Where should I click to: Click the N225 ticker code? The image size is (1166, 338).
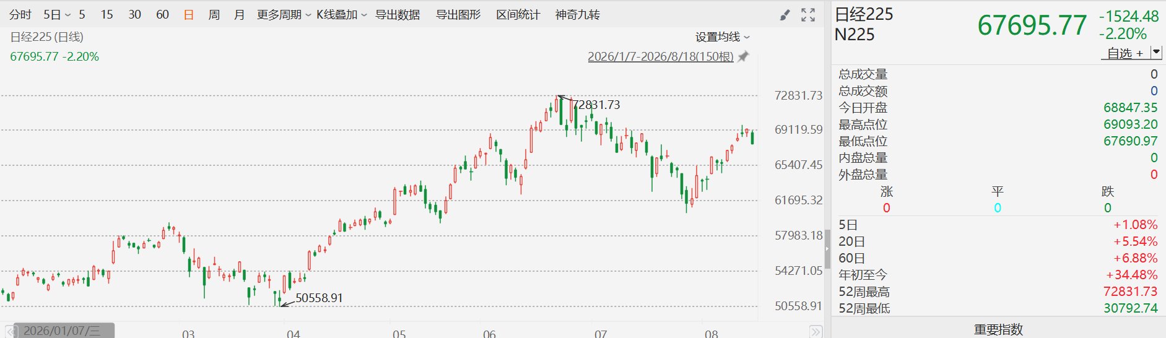(x=855, y=35)
